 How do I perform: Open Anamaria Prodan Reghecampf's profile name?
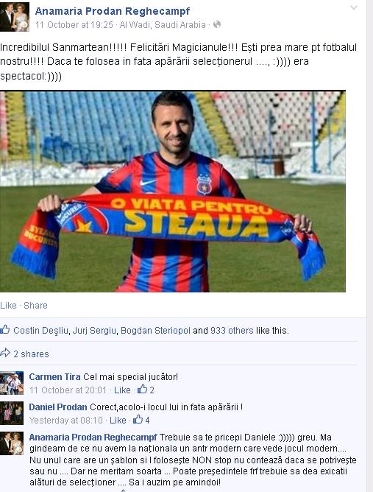(113, 11)
